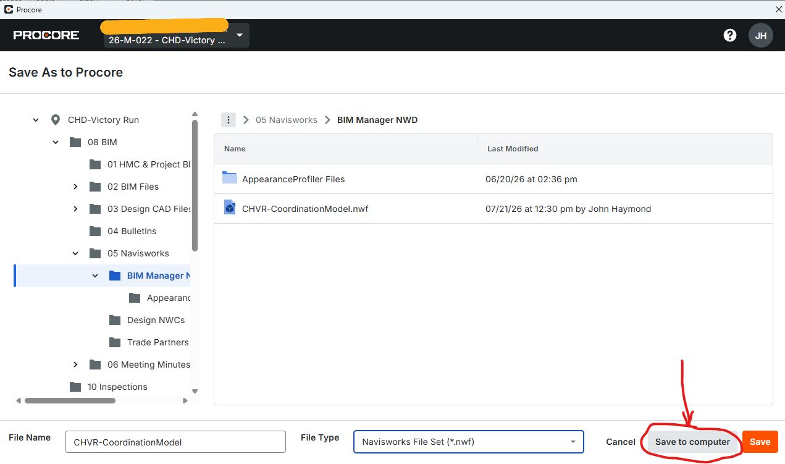Select CHVR-CoordinationModel.nwf file name
This screenshot has width=785, height=464.
click(305, 209)
